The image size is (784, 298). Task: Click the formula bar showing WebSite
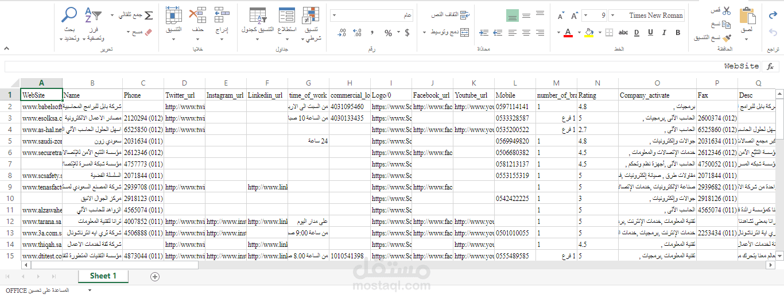tap(382, 67)
